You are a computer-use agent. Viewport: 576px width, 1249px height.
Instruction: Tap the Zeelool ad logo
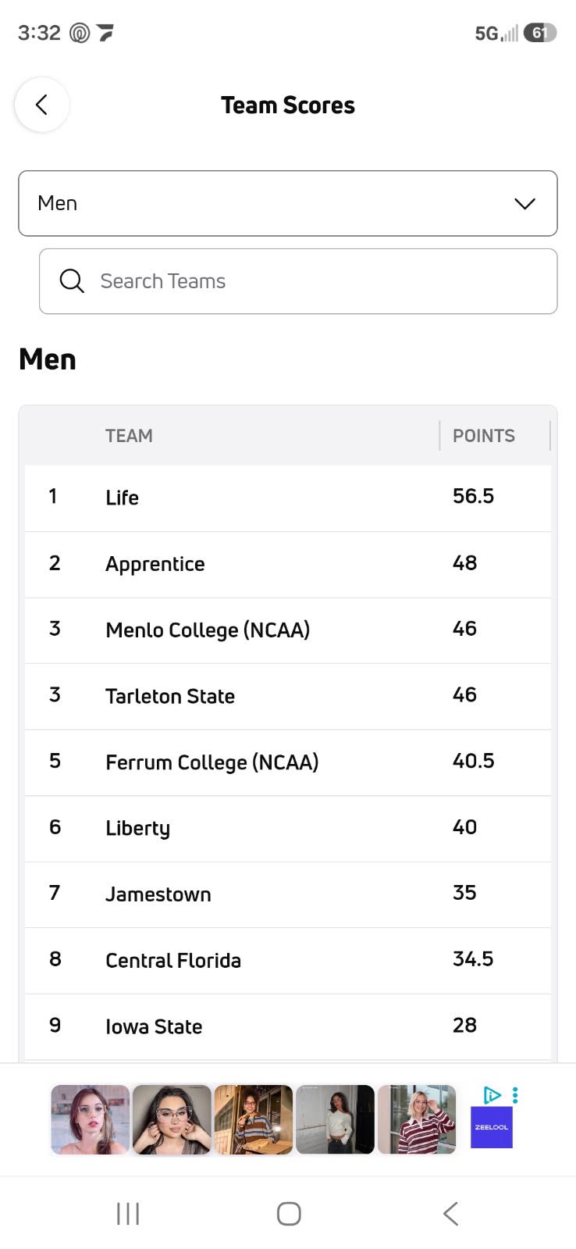pos(492,1127)
